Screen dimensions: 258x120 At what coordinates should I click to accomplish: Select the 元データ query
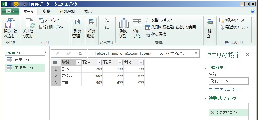click(x=25, y=60)
